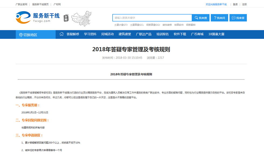This screenshot has width=264, height=156.
Task: Open the 广材网 top link
Action: (x=57, y=5)
